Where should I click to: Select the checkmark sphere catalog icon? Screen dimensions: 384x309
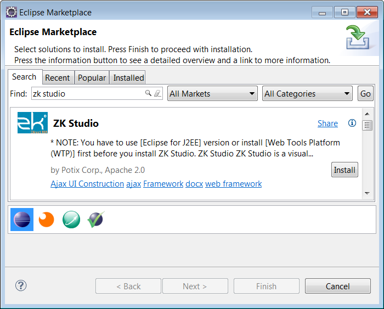coord(96,220)
